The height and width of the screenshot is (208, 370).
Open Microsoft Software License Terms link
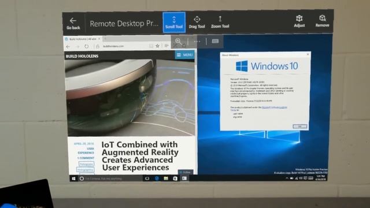pos(275,107)
